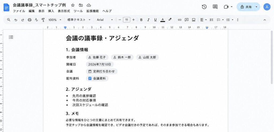
Task: Open the search menus magnifier
Action: 9,20
